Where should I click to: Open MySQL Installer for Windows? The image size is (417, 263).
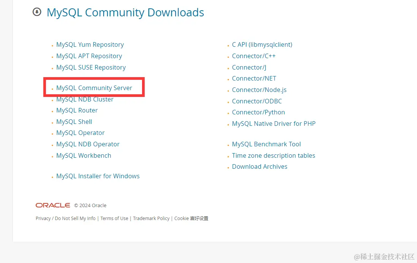[98, 176]
